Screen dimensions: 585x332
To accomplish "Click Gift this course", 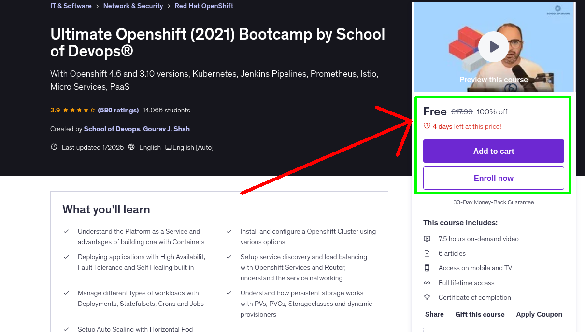I will tap(479, 314).
